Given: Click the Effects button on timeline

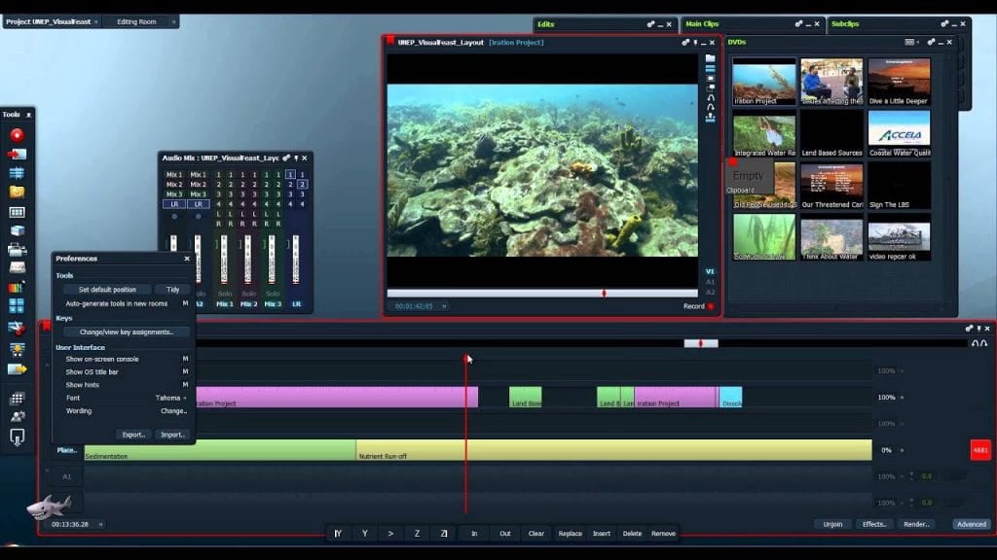Looking at the screenshot, I should [x=874, y=524].
